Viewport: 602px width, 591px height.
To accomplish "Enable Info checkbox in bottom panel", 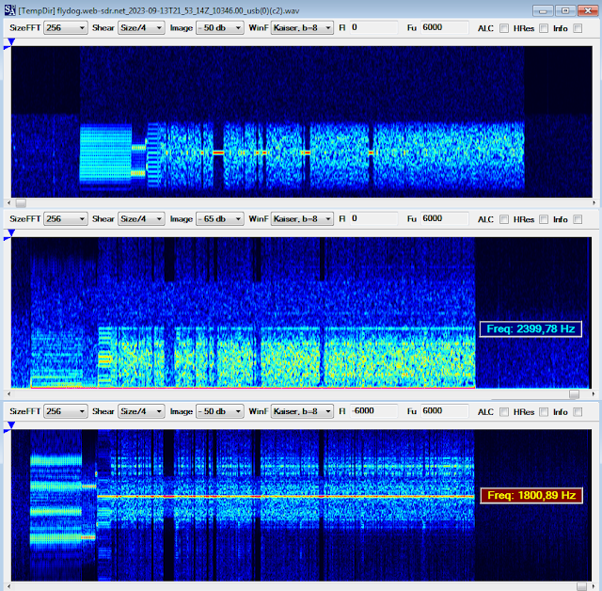I will (x=578, y=411).
